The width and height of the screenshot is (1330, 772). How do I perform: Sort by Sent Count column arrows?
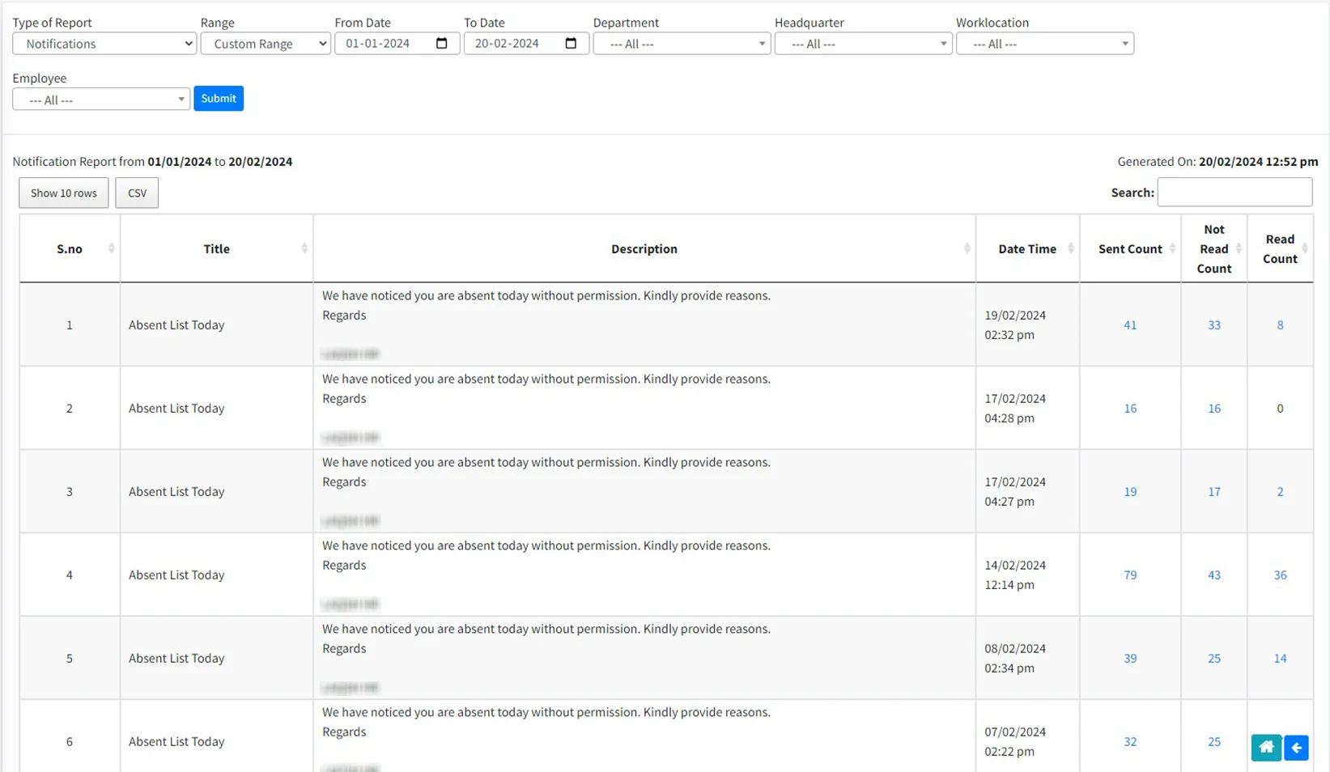click(1171, 248)
